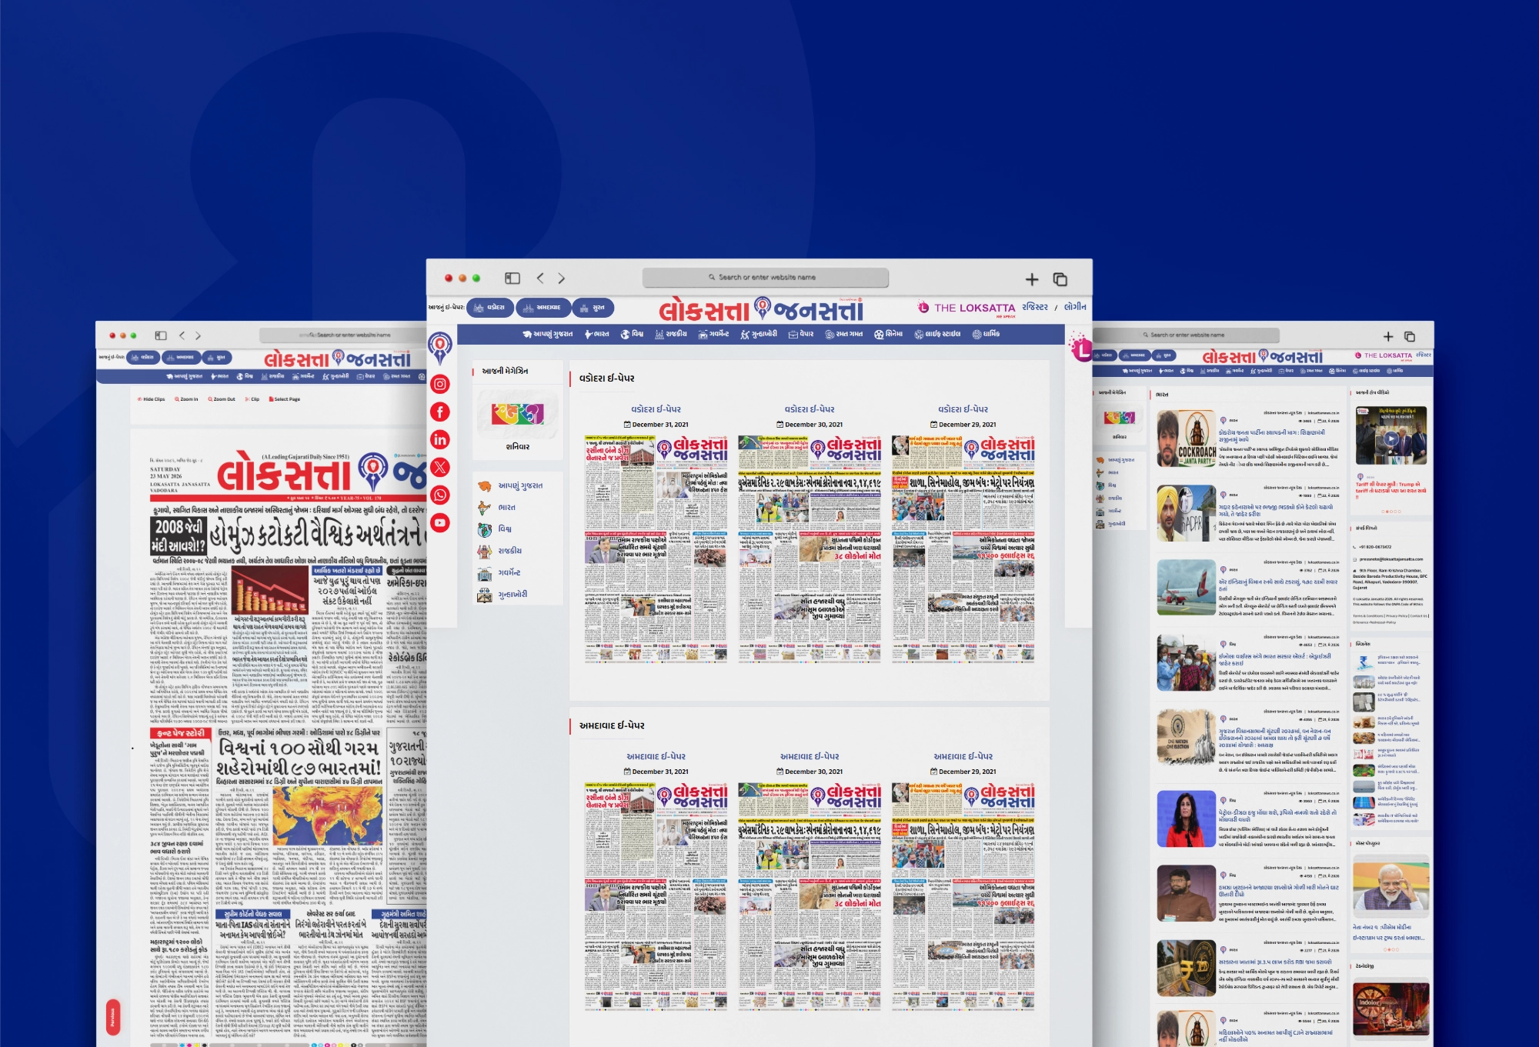Open રાજકીય in center window's left category list
The image size is (1539, 1047).
[x=500, y=551]
